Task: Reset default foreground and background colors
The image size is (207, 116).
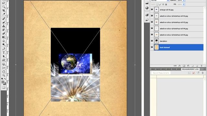Action: coord(2,79)
